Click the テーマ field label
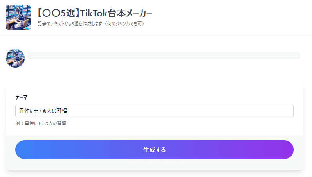This screenshot has width=312, height=177. tap(21, 97)
